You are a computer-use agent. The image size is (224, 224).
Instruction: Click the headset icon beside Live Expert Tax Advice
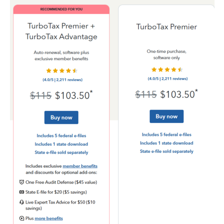21,202
